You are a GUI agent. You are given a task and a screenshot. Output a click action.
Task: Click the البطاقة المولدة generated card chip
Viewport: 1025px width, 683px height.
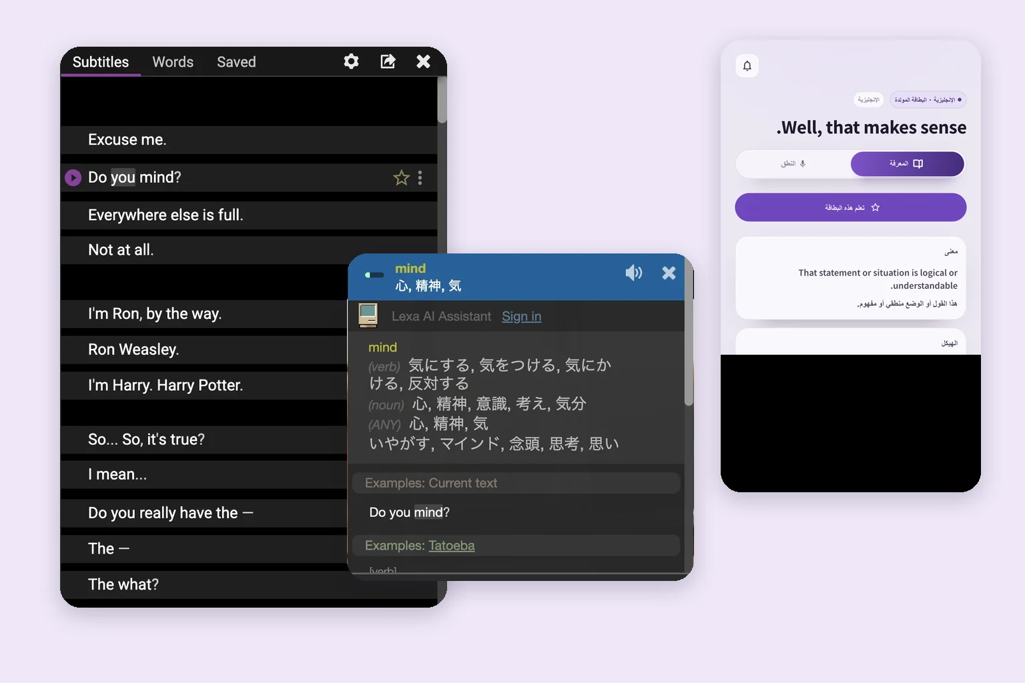coord(928,100)
